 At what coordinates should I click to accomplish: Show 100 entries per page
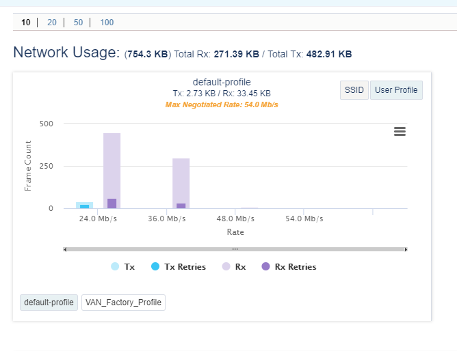point(107,23)
